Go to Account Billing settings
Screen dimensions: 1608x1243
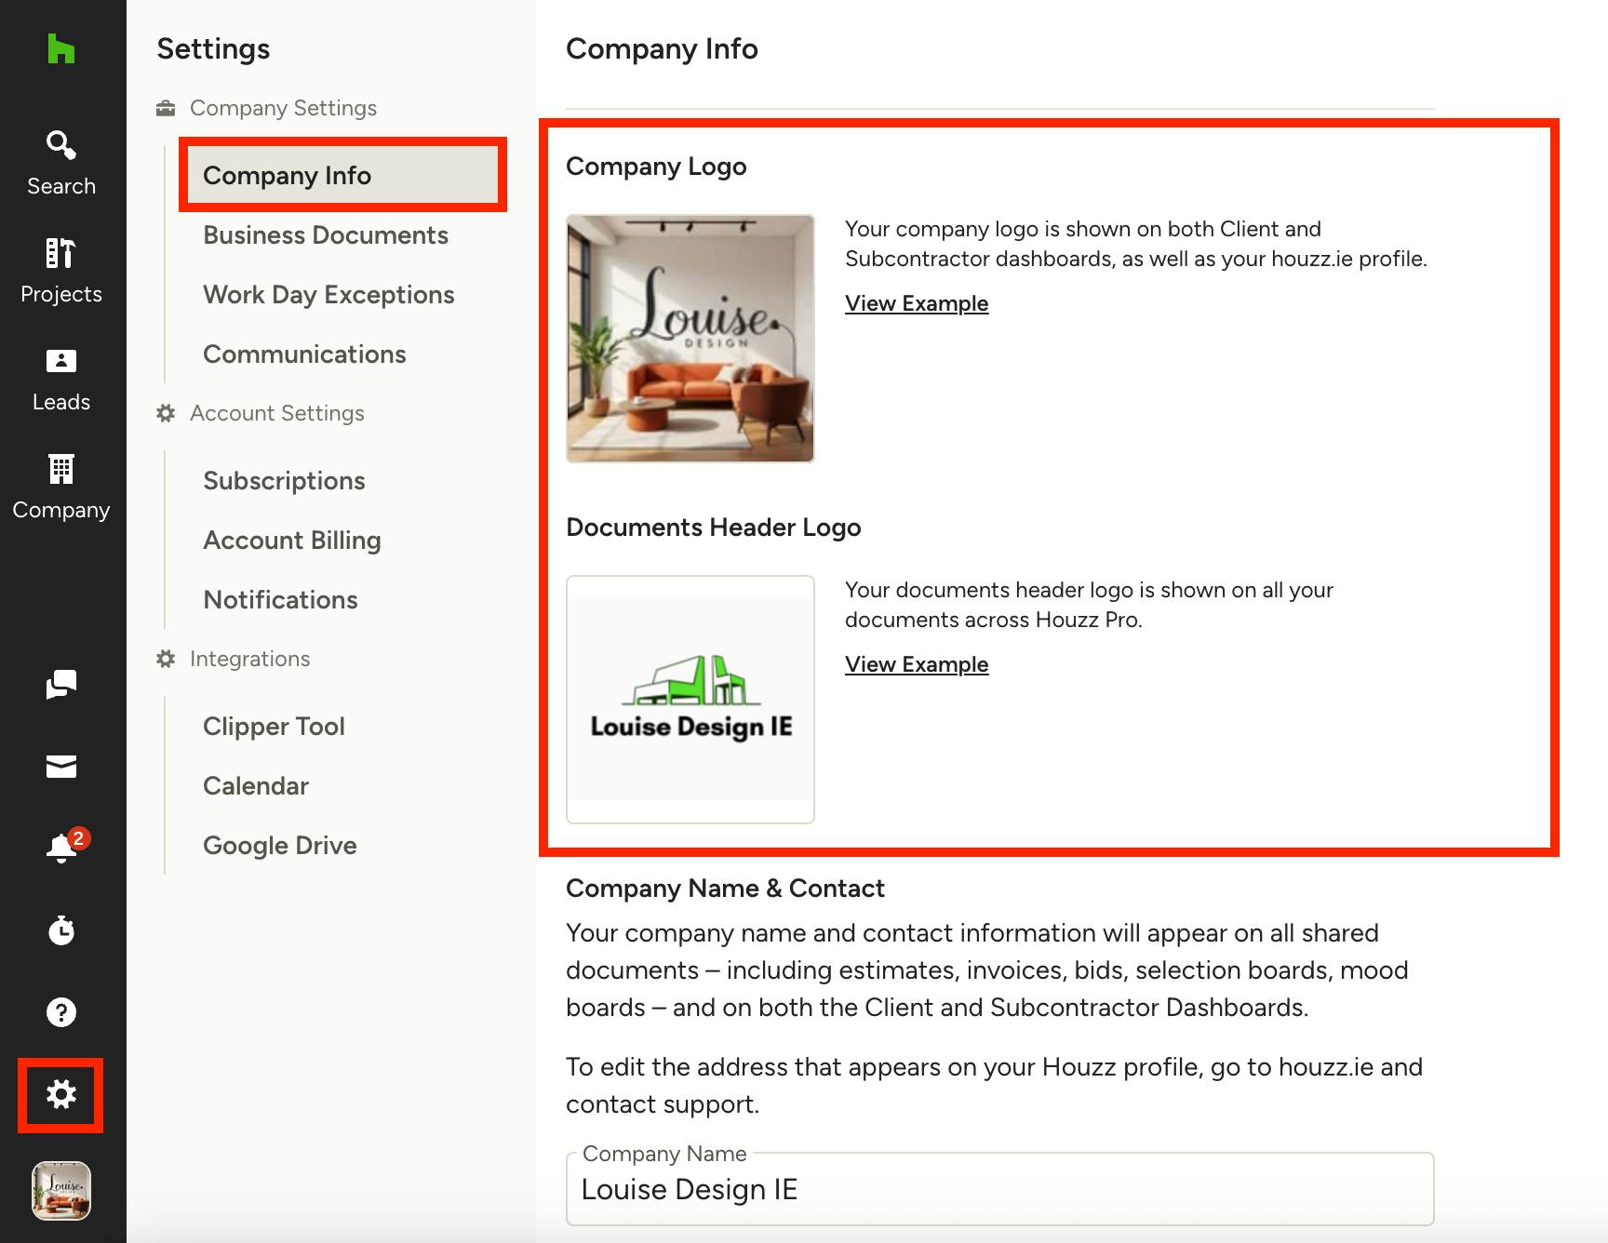292,541
